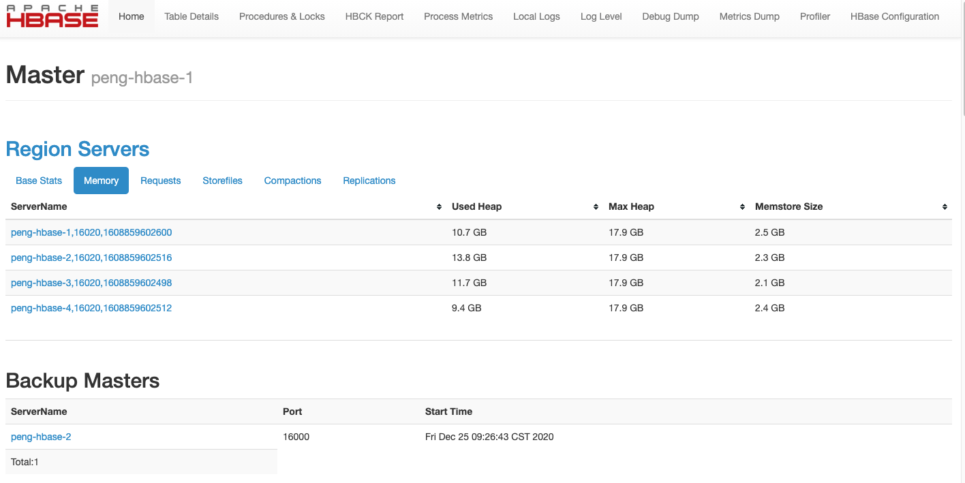Open Log Level page
The width and height of the screenshot is (965, 483).
point(601,16)
